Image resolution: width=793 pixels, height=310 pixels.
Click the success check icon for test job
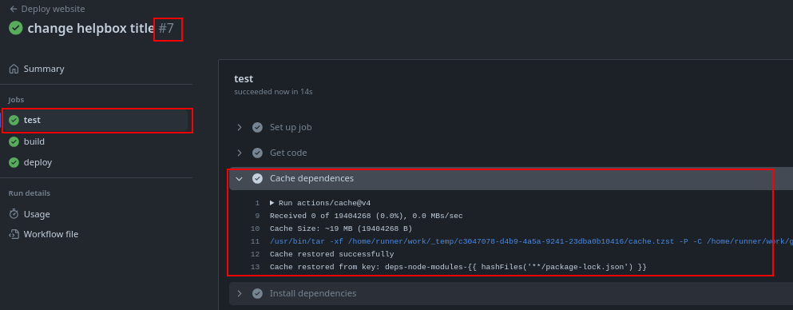point(14,121)
